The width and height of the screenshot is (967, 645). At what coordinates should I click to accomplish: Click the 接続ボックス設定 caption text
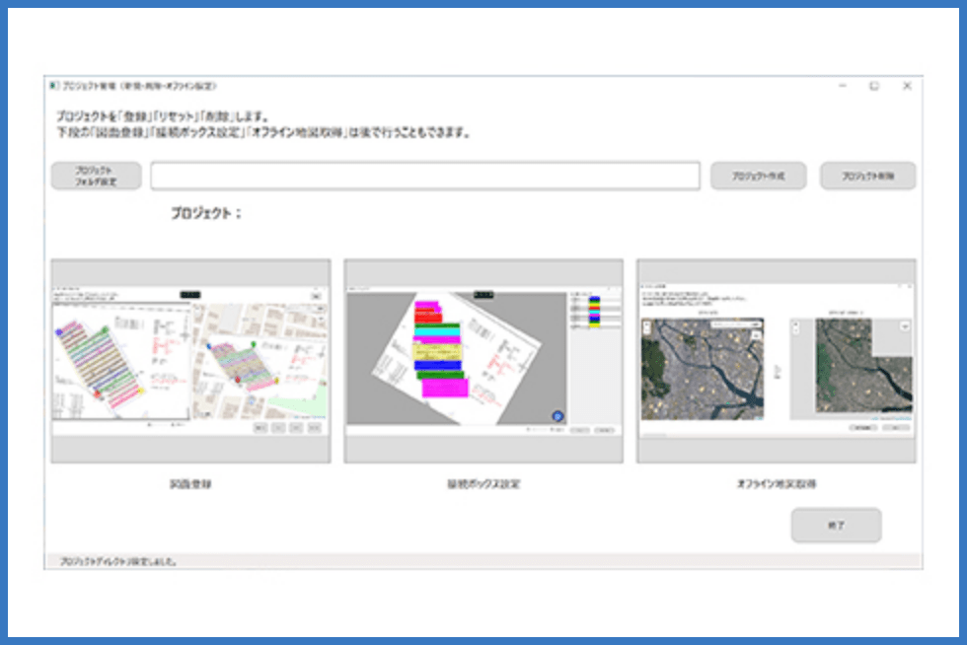click(x=483, y=484)
